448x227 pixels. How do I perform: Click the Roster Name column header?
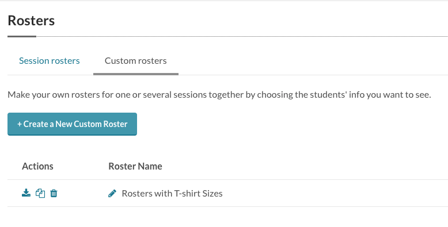[135, 166]
